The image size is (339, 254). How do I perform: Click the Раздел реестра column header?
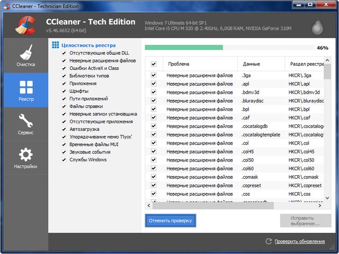(306, 64)
